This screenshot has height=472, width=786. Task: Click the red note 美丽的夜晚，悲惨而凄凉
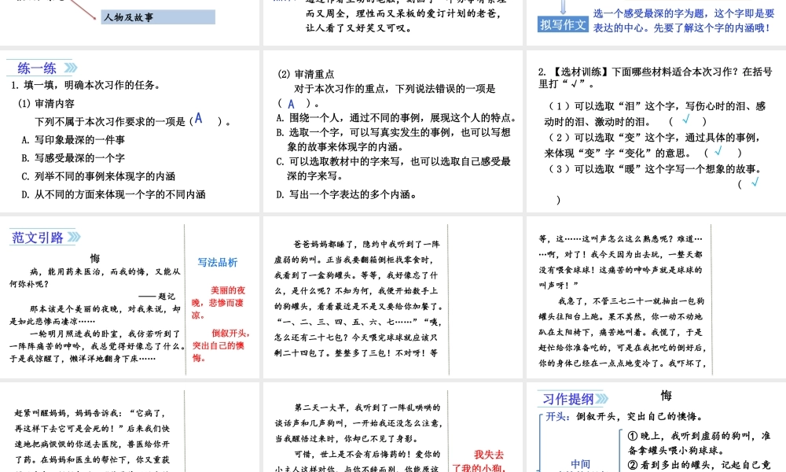click(219, 302)
